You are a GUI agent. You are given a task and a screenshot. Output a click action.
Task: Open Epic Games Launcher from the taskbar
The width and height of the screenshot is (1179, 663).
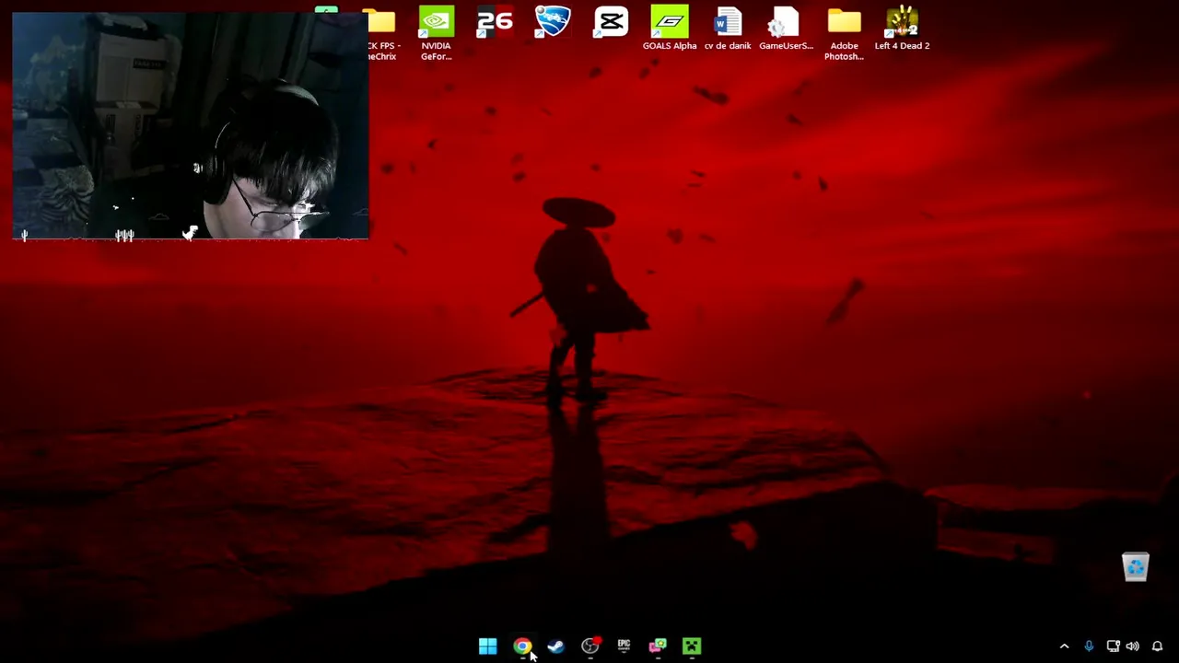pyautogui.click(x=624, y=646)
